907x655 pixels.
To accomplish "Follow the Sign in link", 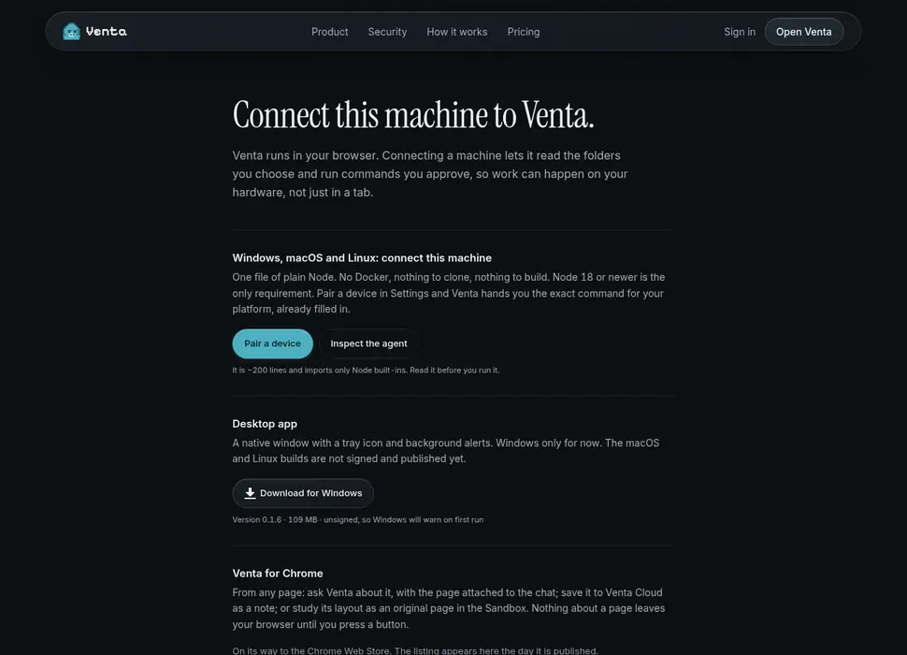I will [740, 32].
